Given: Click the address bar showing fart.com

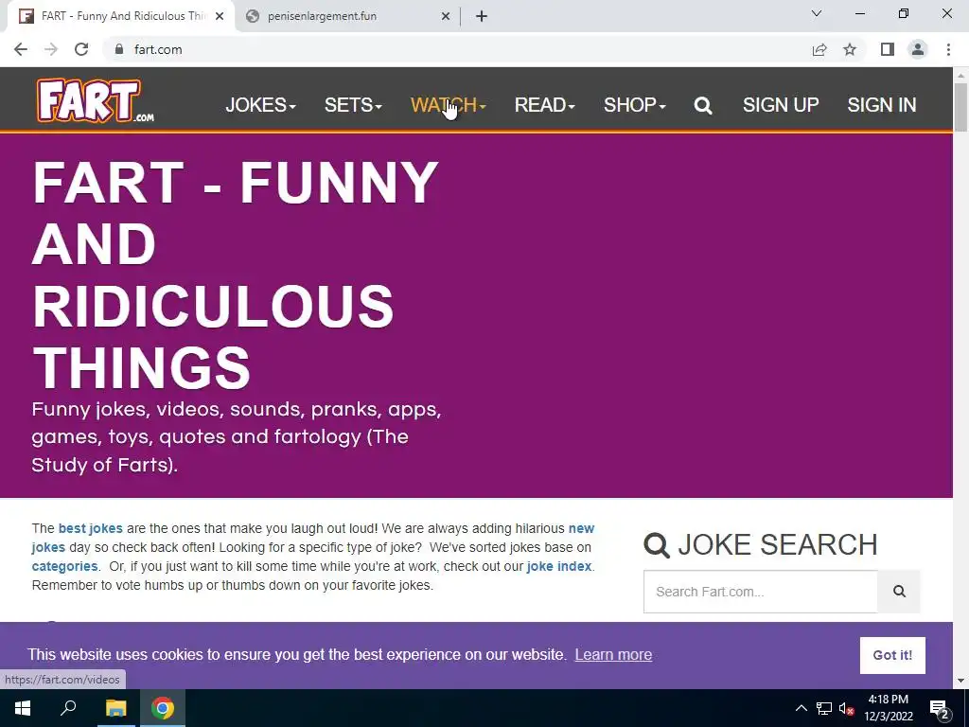Looking at the screenshot, I should [x=457, y=49].
